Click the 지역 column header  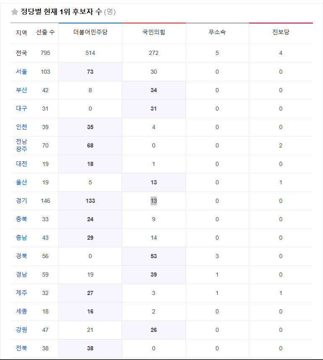click(x=21, y=33)
